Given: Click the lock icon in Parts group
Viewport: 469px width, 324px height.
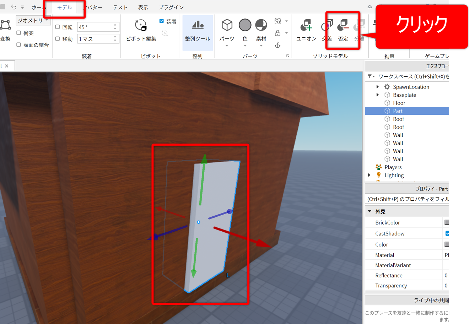Looking at the screenshot, I should (278, 33).
